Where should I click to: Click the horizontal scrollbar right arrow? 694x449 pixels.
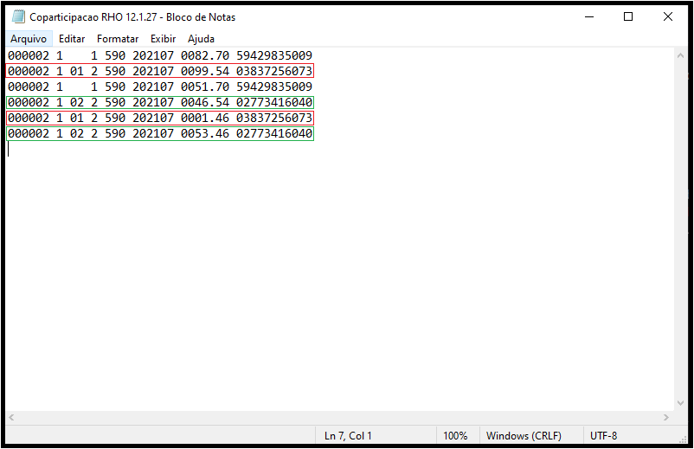(x=665, y=417)
